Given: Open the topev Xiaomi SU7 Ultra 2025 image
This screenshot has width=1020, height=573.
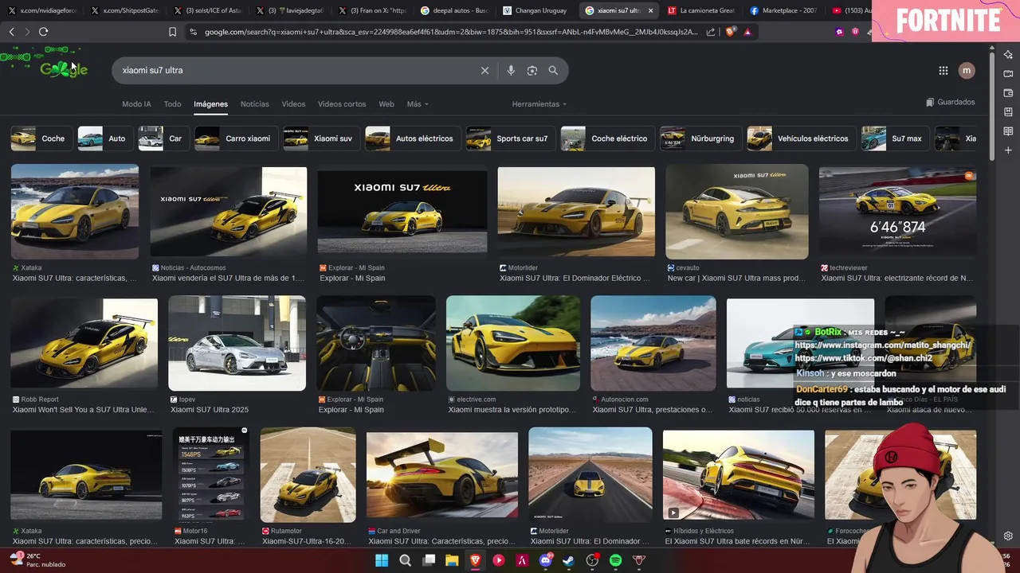Looking at the screenshot, I should (x=237, y=343).
